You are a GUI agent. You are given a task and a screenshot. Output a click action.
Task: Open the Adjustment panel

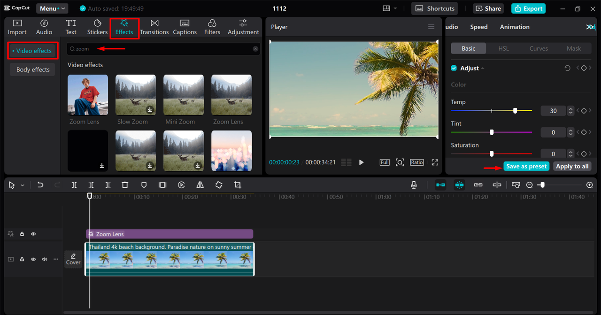point(243,27)
